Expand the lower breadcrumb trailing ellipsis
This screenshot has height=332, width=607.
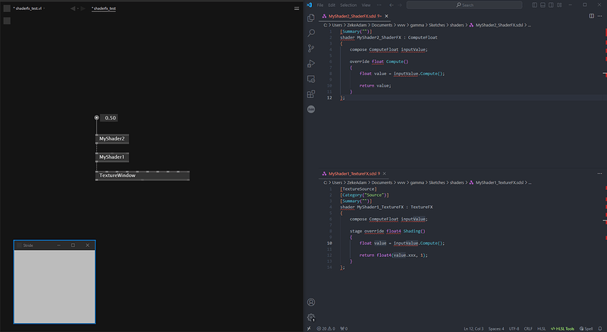[x=530, y=182]
